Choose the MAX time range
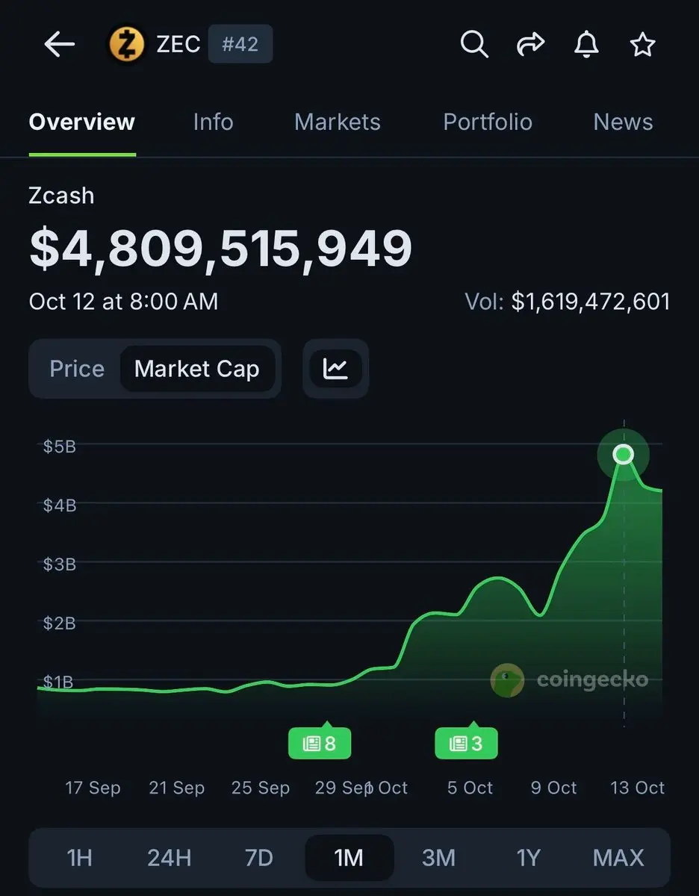Image resolution: width=699 pixels, height=896 pixels. [x=618, y=857]
